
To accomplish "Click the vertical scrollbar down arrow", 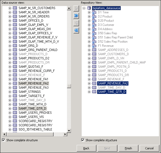I will (x=69, y=131).
